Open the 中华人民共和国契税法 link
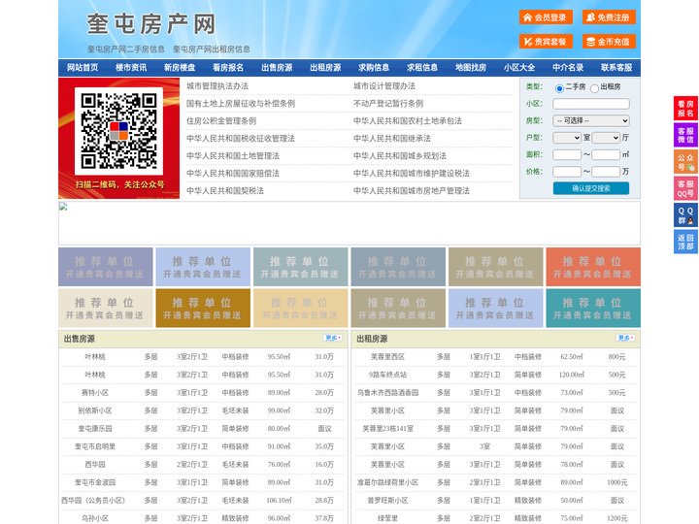Viewport: 699px width, 524px height. (225, 191)
